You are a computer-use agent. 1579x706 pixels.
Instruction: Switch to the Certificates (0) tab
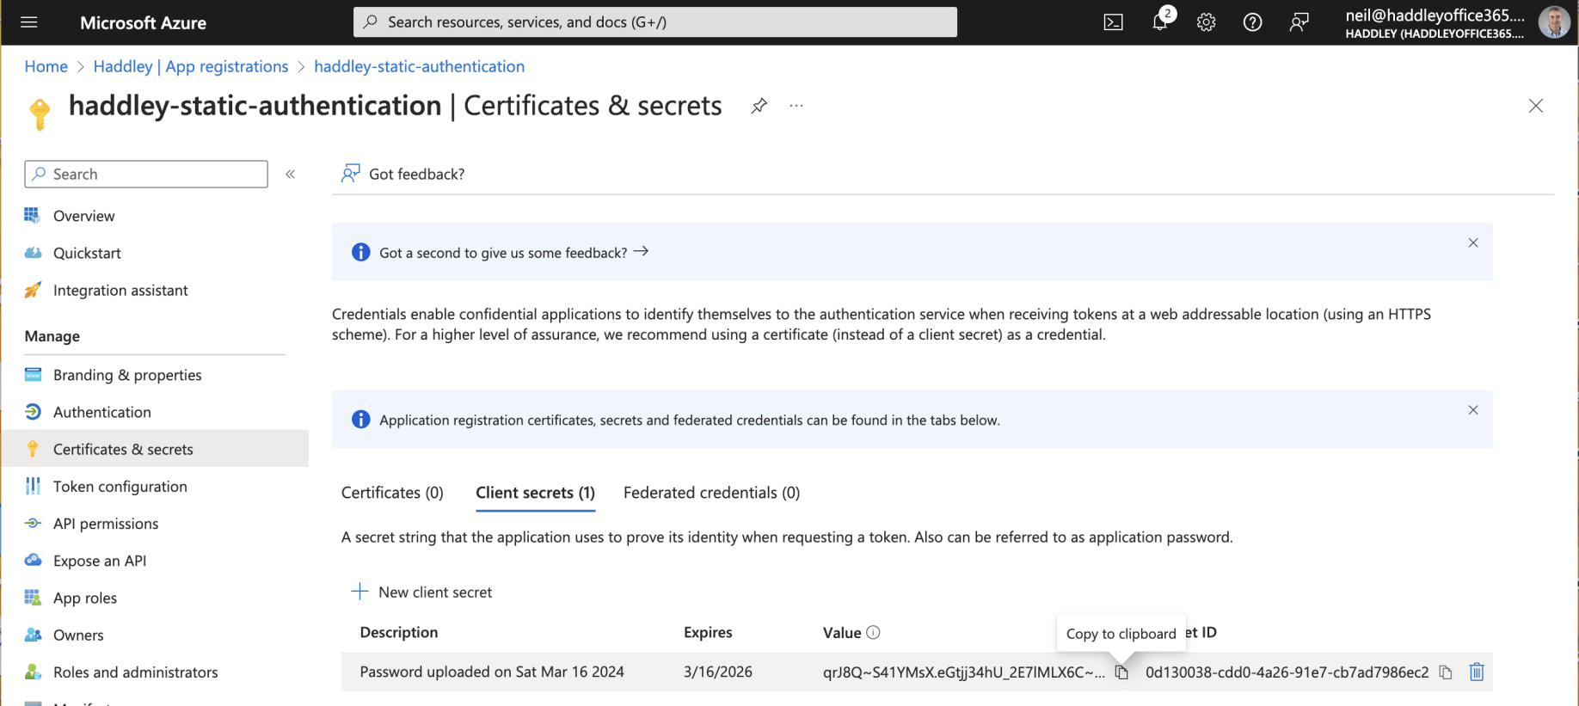[x=392, y=493]
